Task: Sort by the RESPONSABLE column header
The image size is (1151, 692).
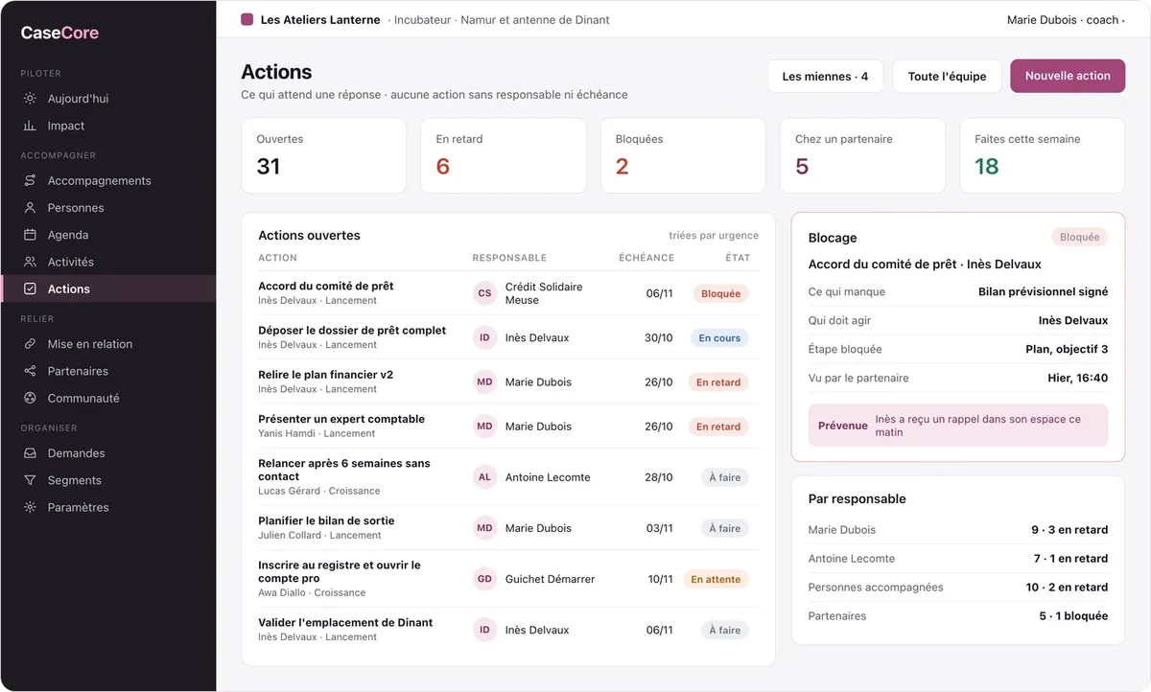Action: (509, 258)
